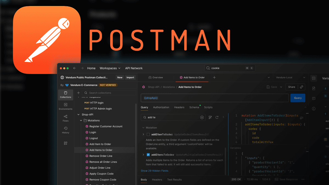Select Remove Order Line in the collection tree
The height and width of the screenshot is (185, 329).
(101, 156)
